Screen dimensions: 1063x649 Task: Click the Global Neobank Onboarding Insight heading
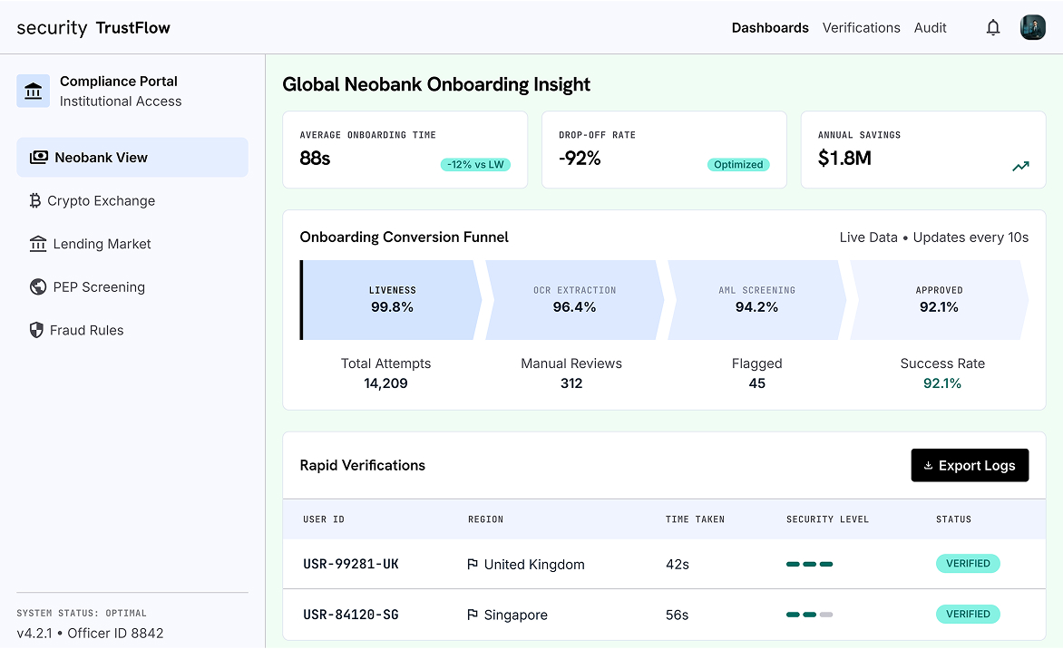(436, 84)
